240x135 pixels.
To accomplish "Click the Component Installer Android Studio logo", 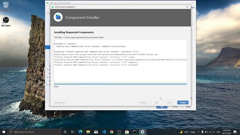I will click(58, 17).
